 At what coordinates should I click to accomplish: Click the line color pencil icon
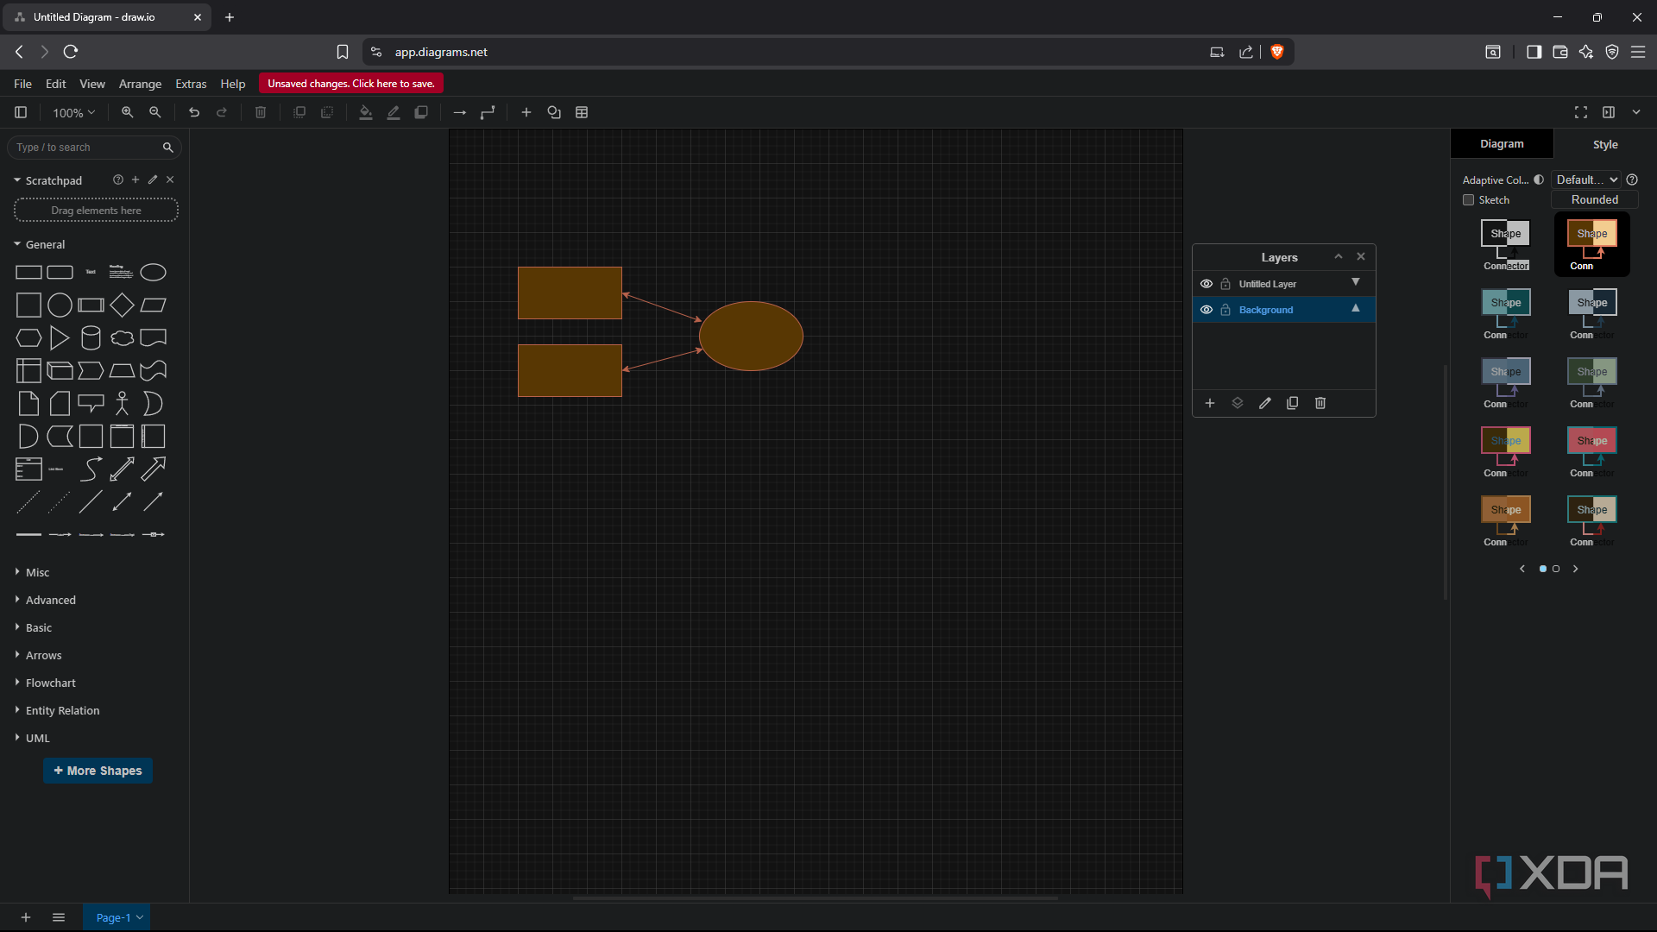click(394, 112)
